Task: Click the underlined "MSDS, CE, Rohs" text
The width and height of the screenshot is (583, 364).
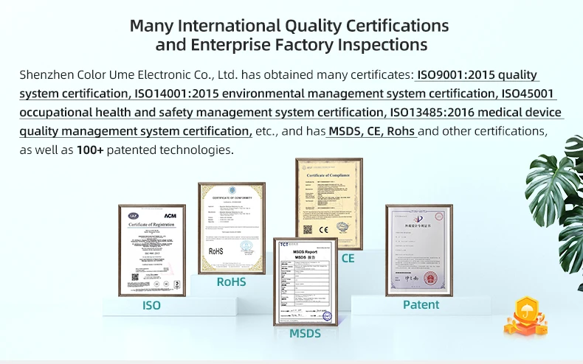Action: [372, 131]
